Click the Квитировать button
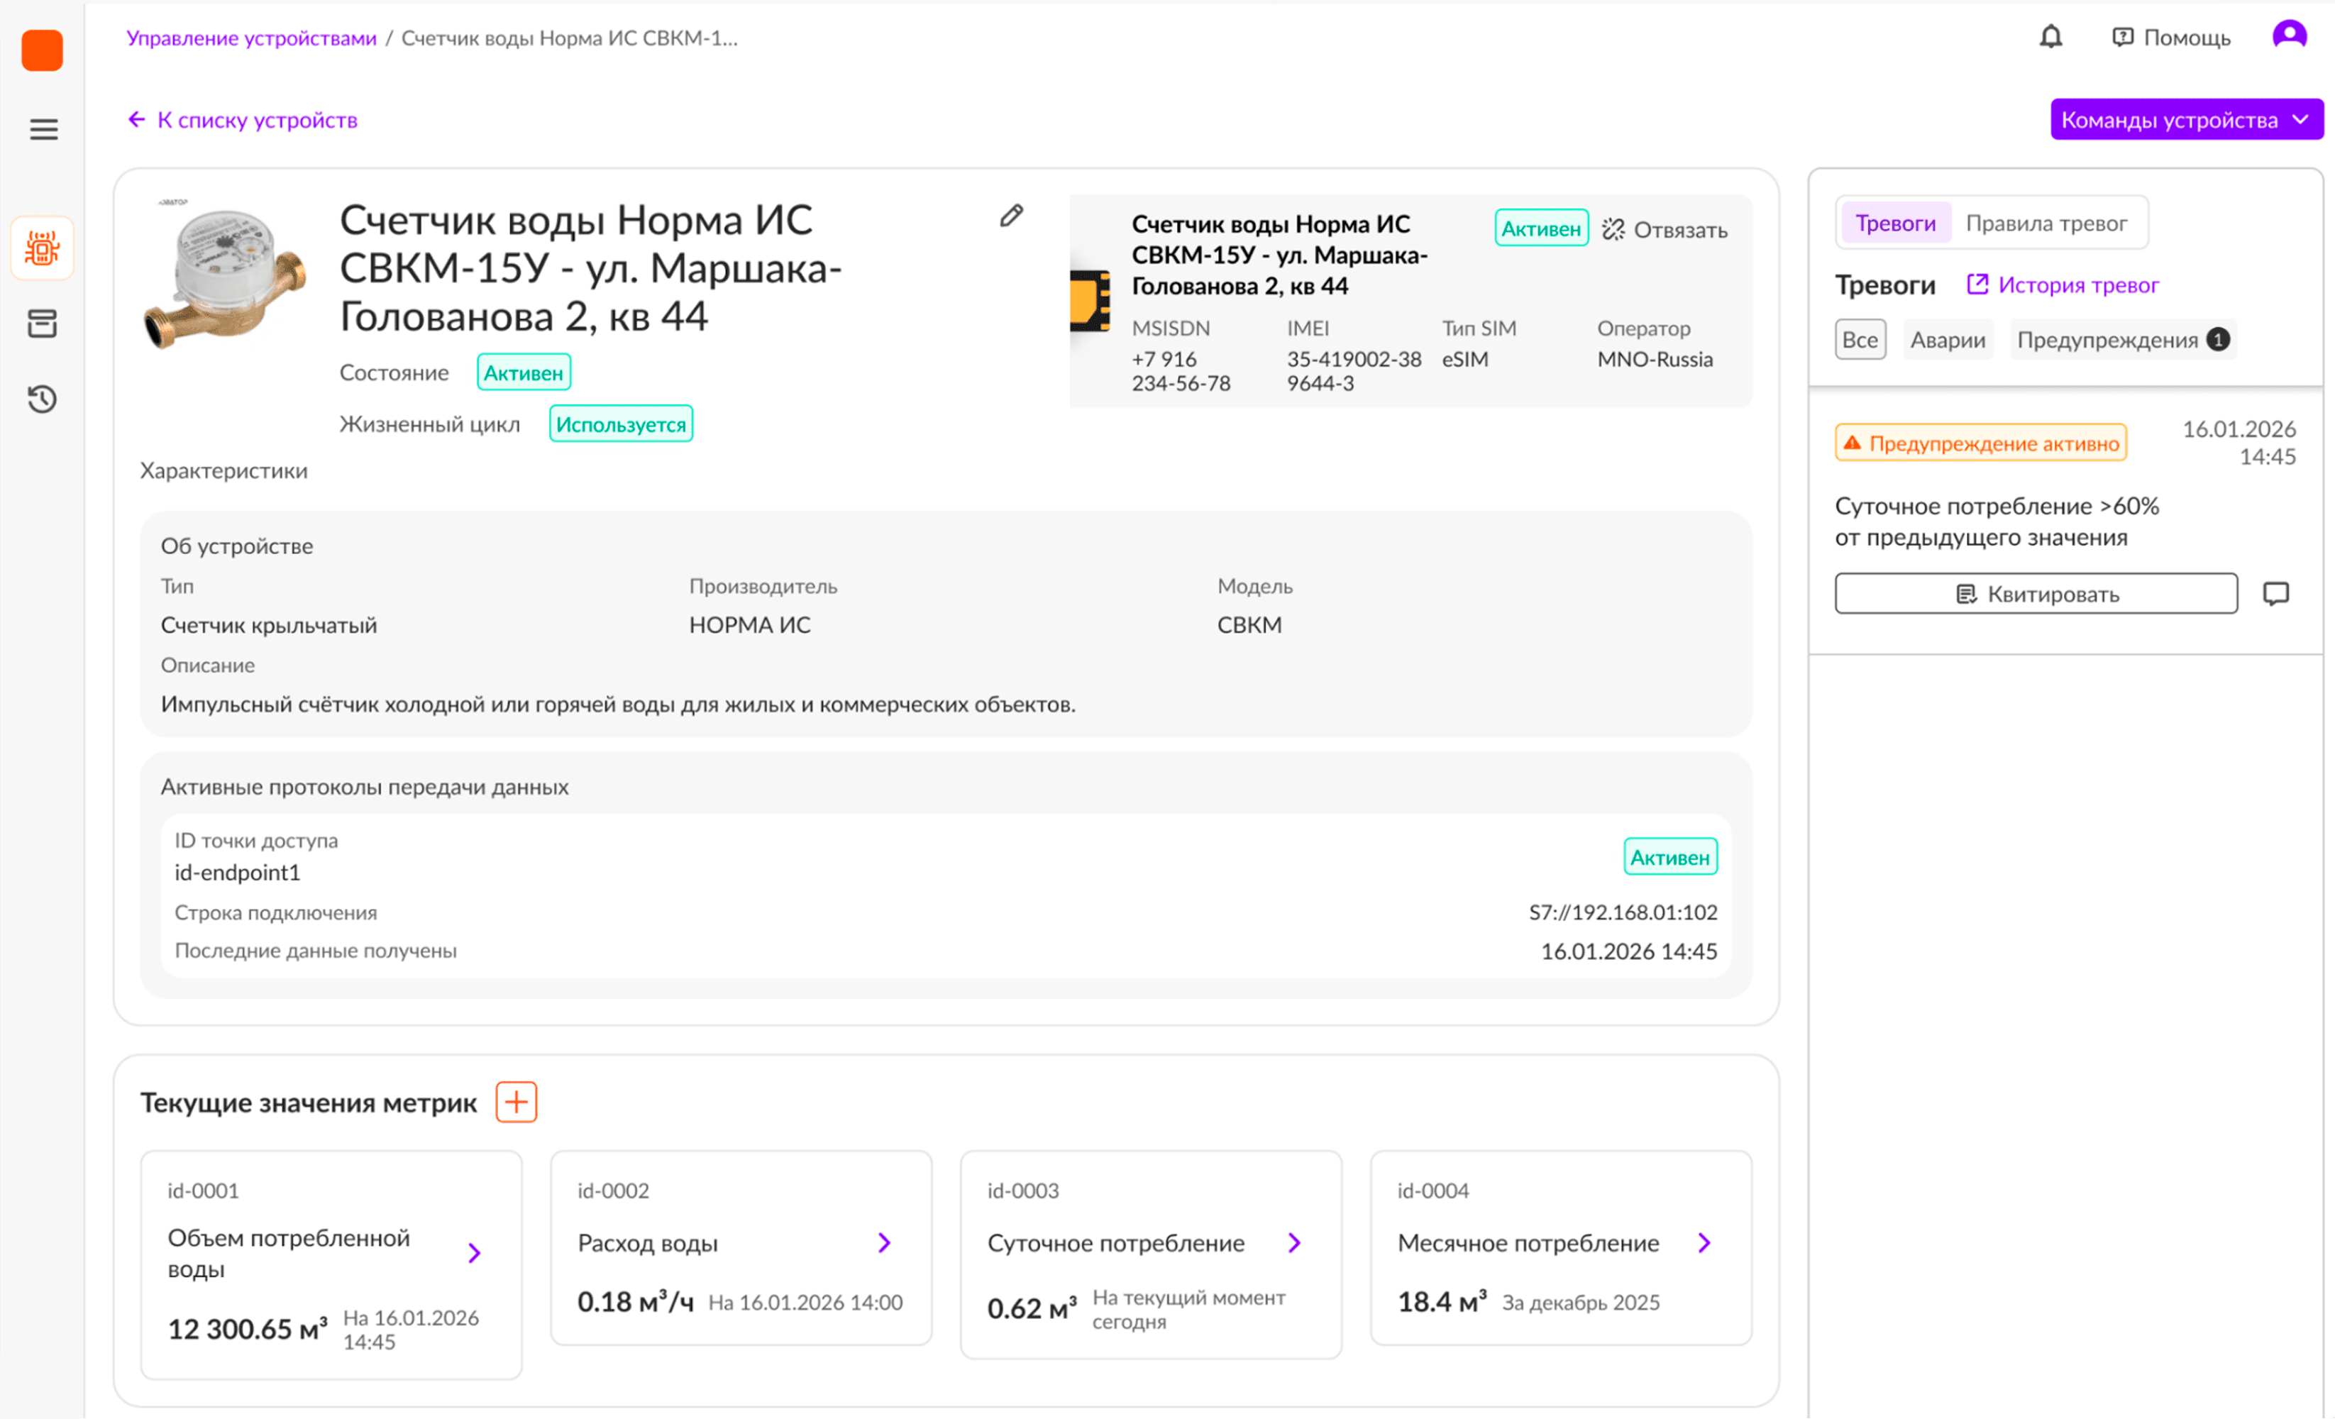Viewport: 2335px width, 1419px height. 2036,593
